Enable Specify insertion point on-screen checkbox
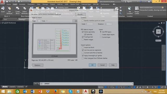 click(83, 20)
